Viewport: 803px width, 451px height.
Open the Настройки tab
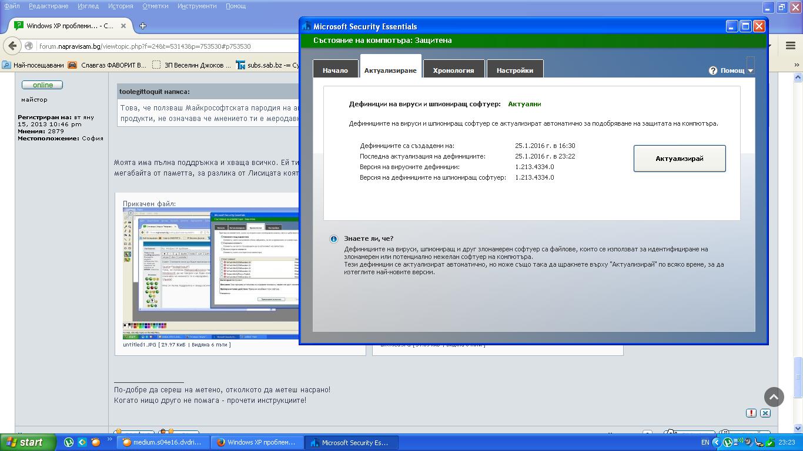[x=514, y=70]
